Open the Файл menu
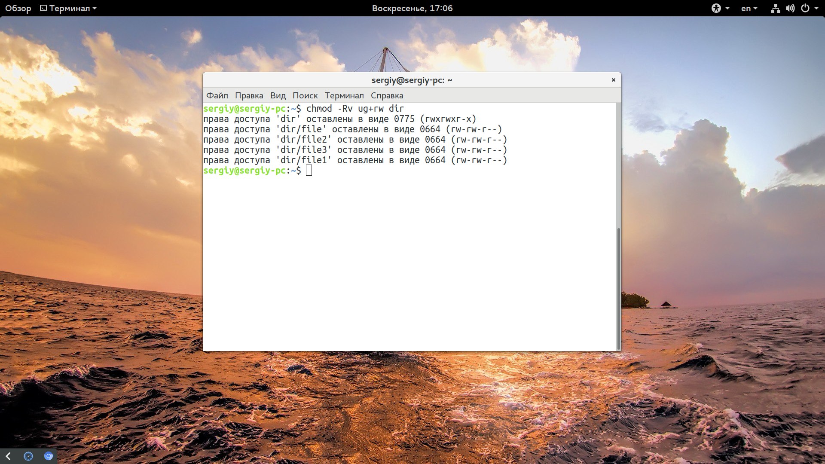 click(217, 95)
